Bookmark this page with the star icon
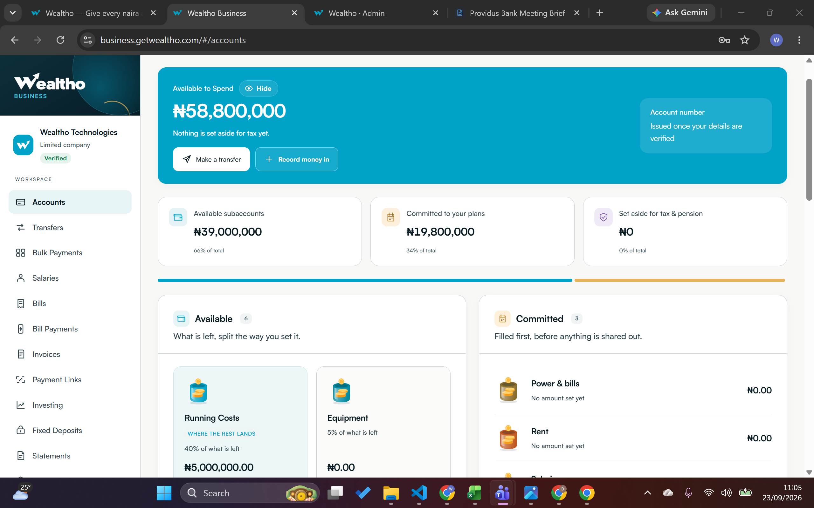 click(x=745, y=40)
